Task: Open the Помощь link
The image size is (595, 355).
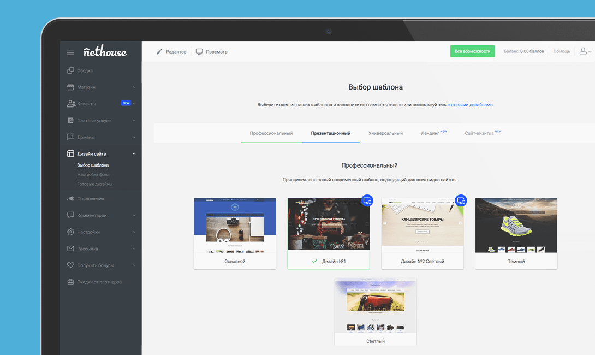Action: (x=562, y=51)
